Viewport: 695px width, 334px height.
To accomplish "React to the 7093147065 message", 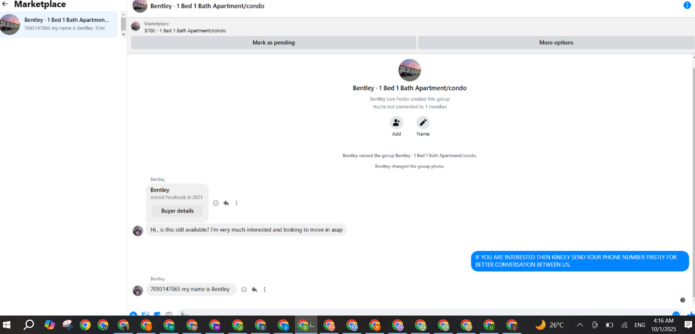I will click(x=244, y=290).
